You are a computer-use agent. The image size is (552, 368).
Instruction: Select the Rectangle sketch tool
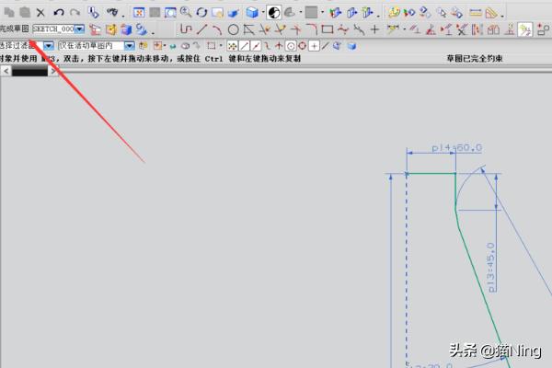tap(327, 29)
